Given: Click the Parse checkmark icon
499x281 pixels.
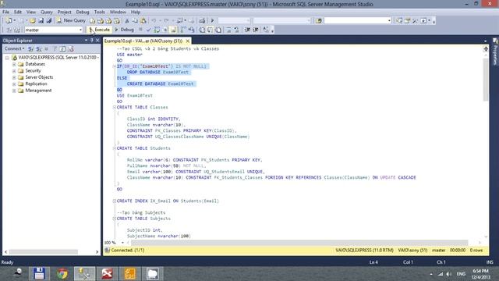Looking at the screenshot, I should click(x=148, y=30).
